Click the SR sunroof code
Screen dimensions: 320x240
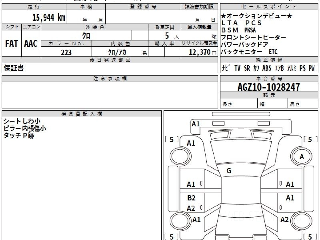click(x=247, y=68)
